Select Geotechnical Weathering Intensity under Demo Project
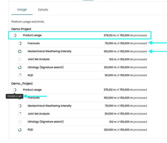167x143 pixels. point(50,51)
